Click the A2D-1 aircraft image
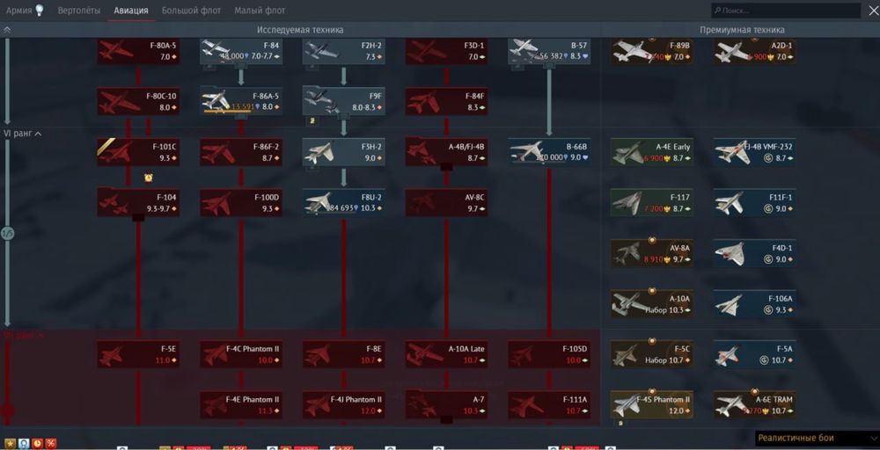This screenshot has height=450, width=880. 734,51
